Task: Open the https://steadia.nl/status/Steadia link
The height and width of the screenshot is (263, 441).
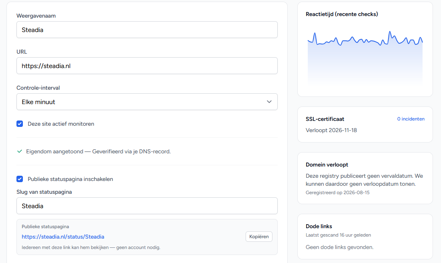Action: coord(63,237)
